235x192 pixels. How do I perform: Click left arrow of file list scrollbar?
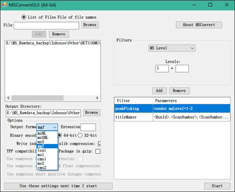click(8, 98)
